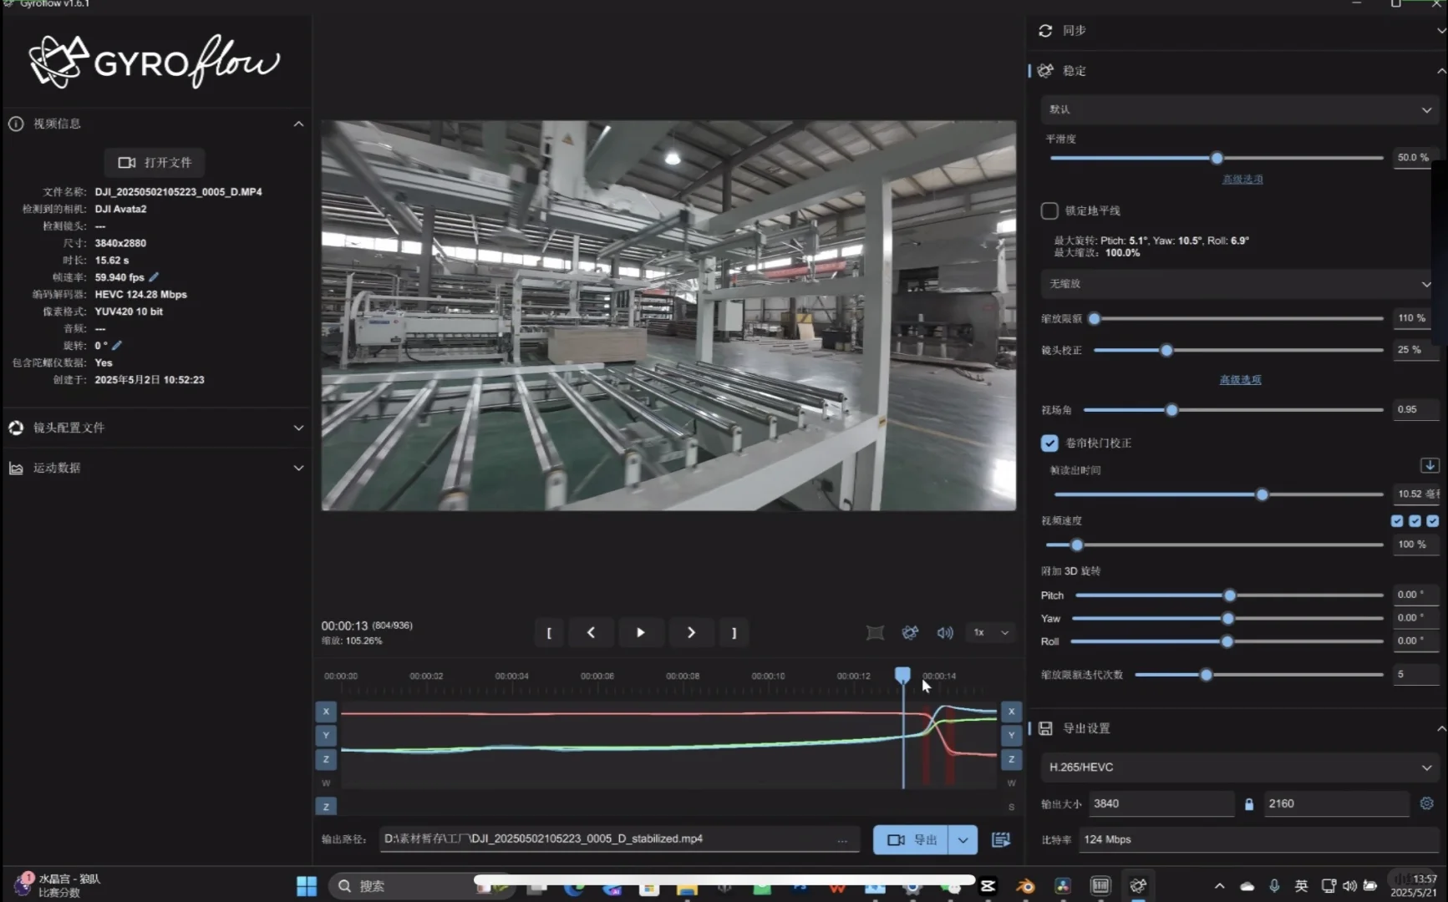Click the lens correction slider

[x=1238, y=351]
